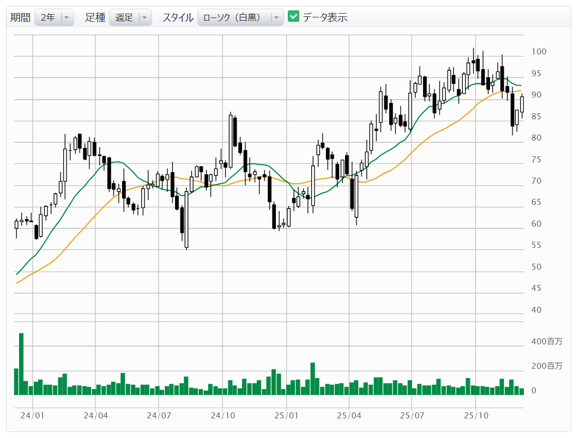Click the arrow beside 週足 selector
This screenshot has width=580, height=438.
144,17
